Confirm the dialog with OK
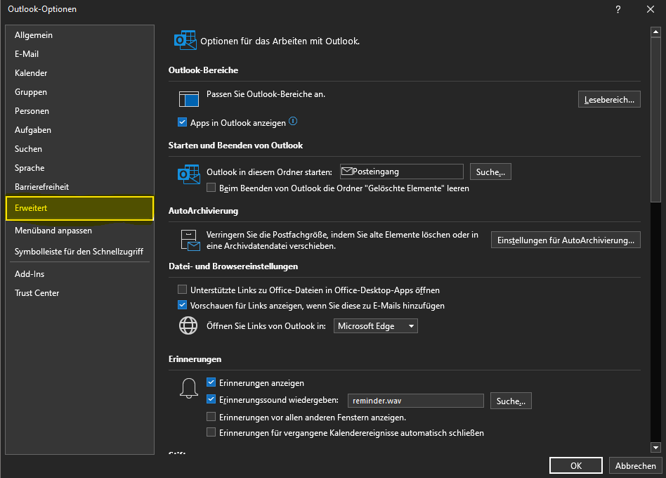 [x=575, y=465]
